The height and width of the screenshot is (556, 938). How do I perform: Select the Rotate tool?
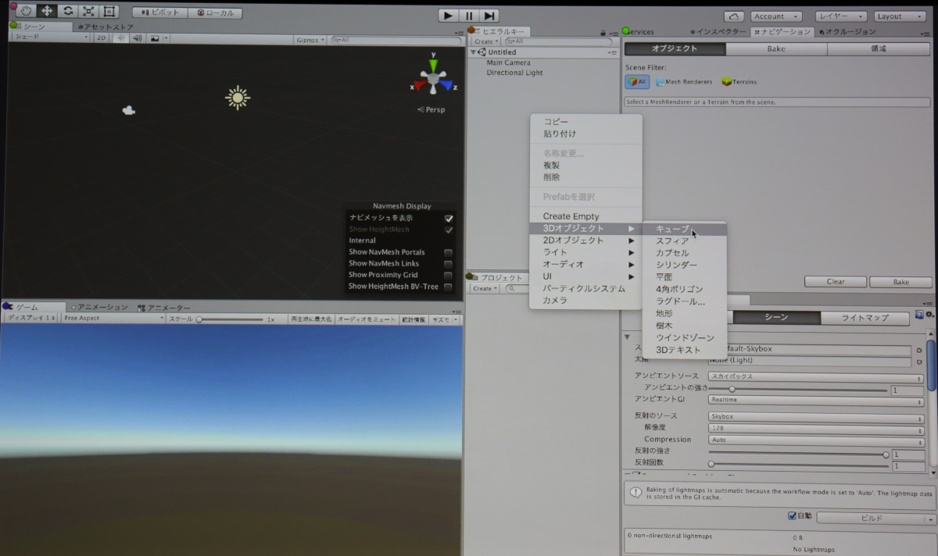pyautogui.click(x=67, y=12)
